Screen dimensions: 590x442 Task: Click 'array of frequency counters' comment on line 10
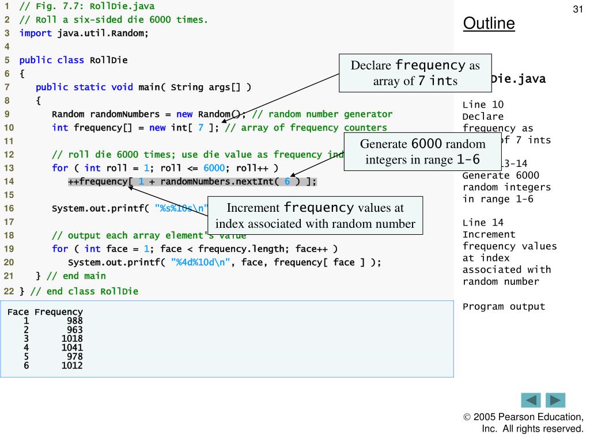pos(306,128)
